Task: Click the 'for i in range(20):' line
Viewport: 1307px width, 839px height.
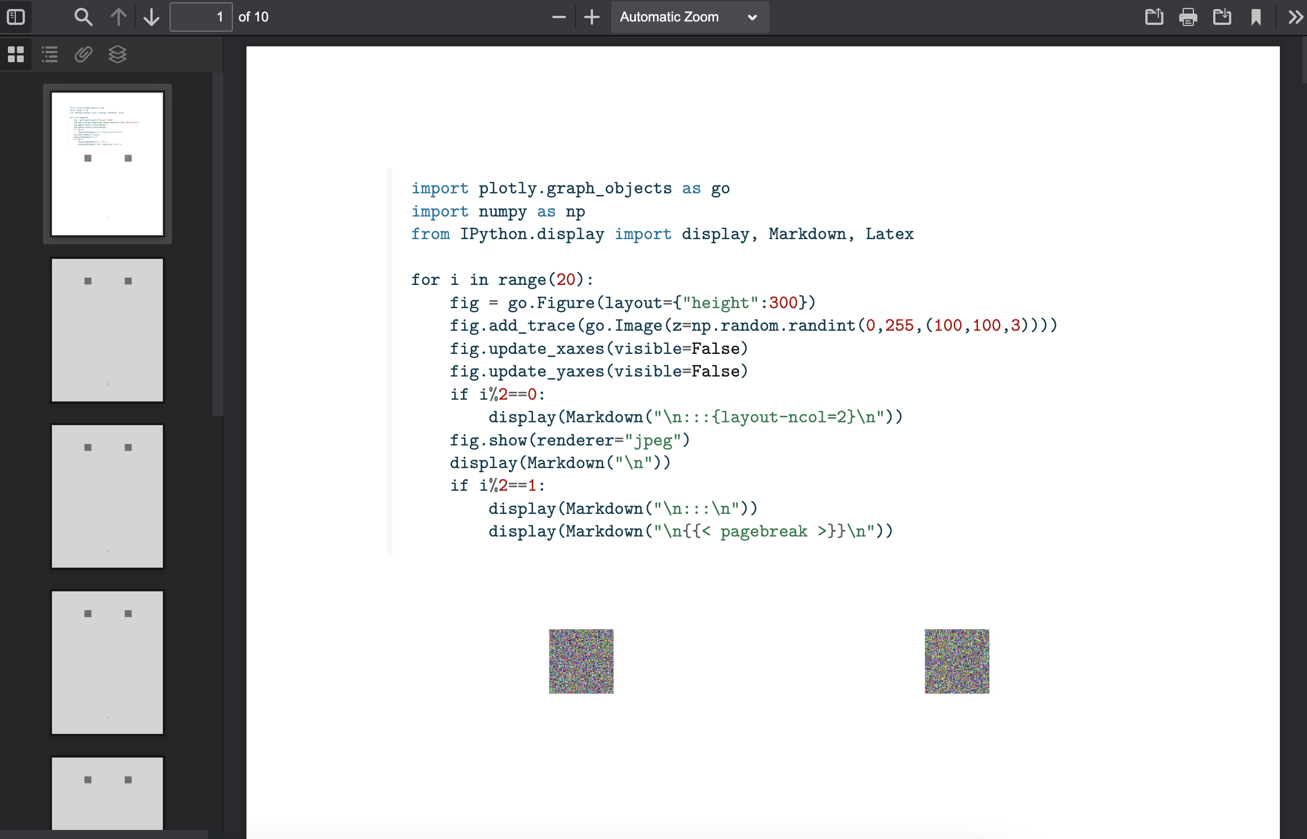Action: pyautogui.click(x=503, y=280)
